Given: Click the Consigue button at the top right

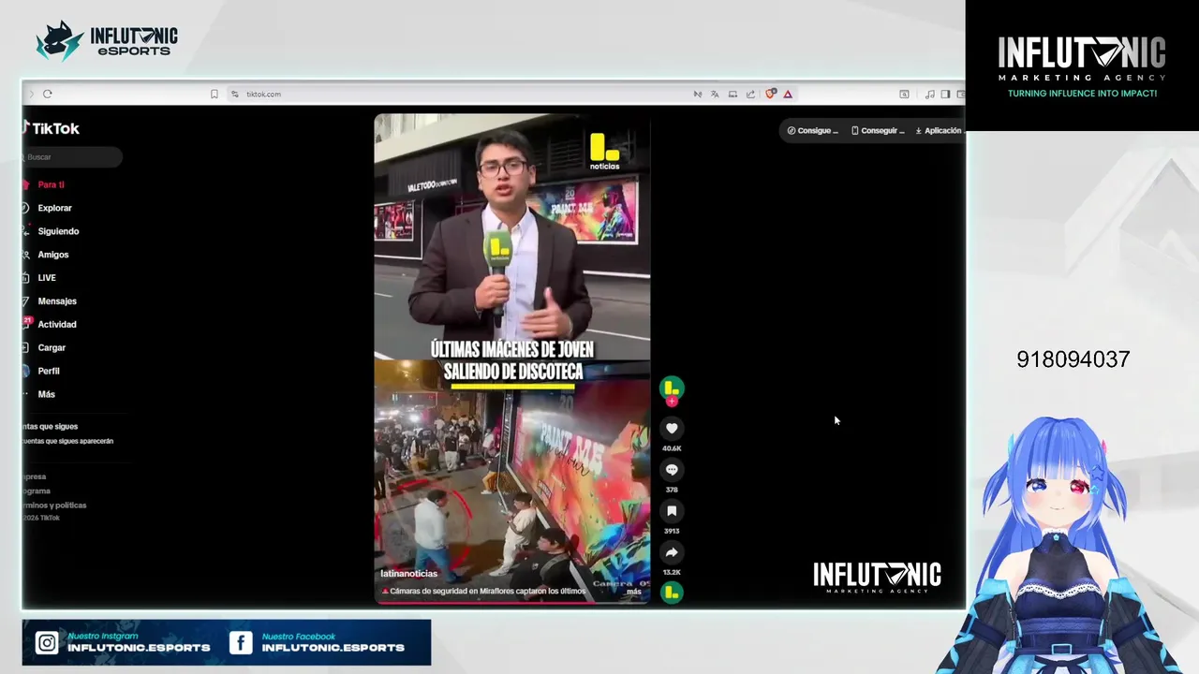Looking at the screenshot, I should click(812, 130).
